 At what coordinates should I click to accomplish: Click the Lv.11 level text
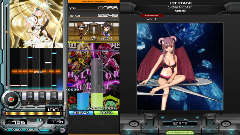151,19
